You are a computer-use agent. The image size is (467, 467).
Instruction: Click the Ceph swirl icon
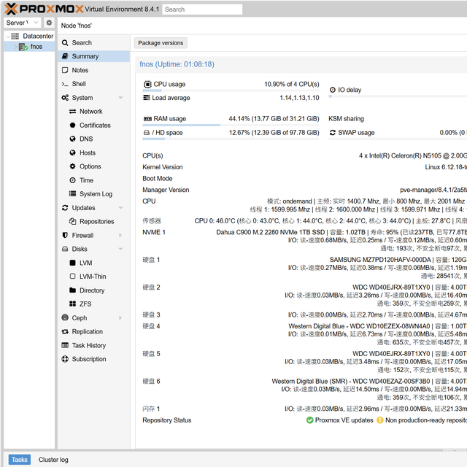click(x=65, y=318)
